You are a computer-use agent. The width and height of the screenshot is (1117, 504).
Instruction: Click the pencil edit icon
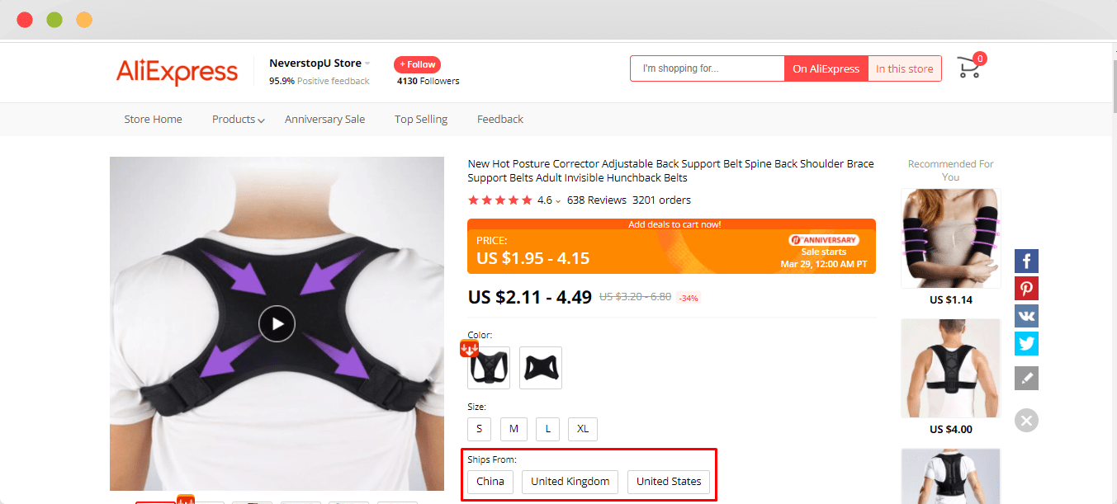(x=1026, y=378)
